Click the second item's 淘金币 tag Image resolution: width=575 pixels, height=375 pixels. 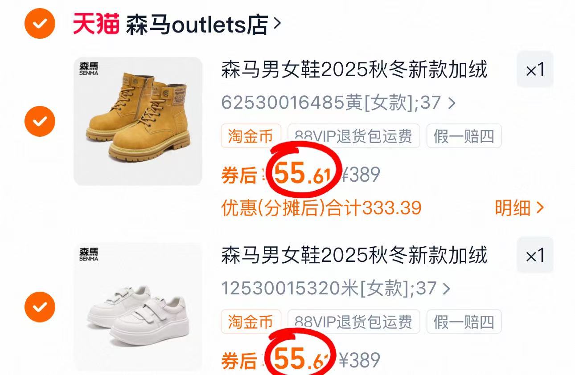(x=251, y=322)
